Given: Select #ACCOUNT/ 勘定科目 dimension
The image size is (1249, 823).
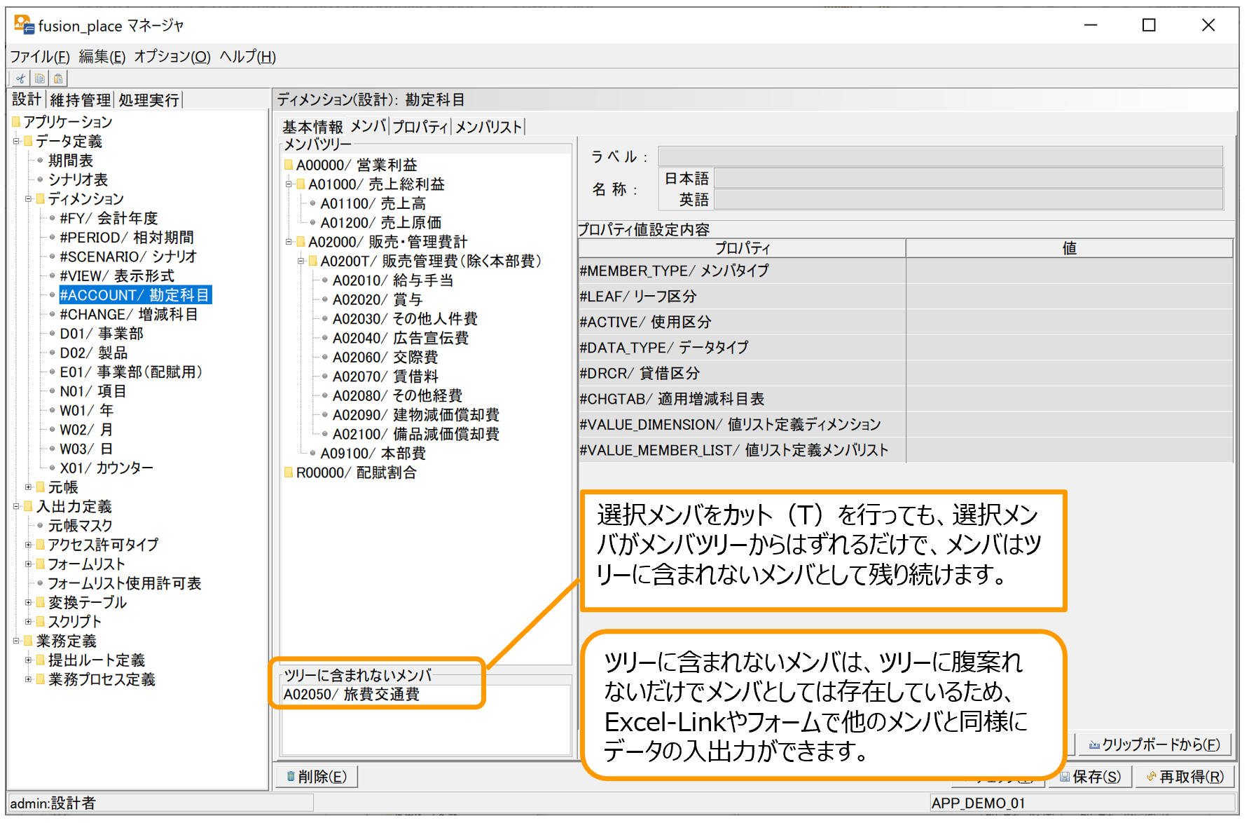Looking at the screenshot, I should click(134, 295).
